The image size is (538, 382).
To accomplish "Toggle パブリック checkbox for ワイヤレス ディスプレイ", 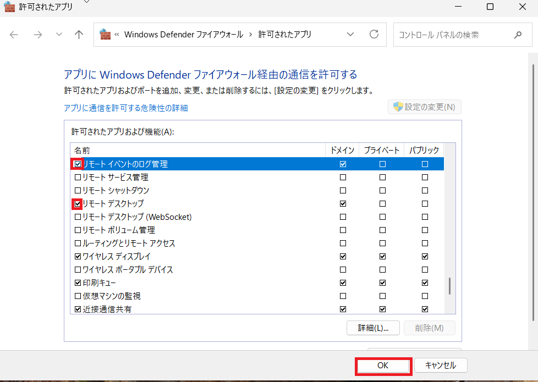I will [425, 257].
